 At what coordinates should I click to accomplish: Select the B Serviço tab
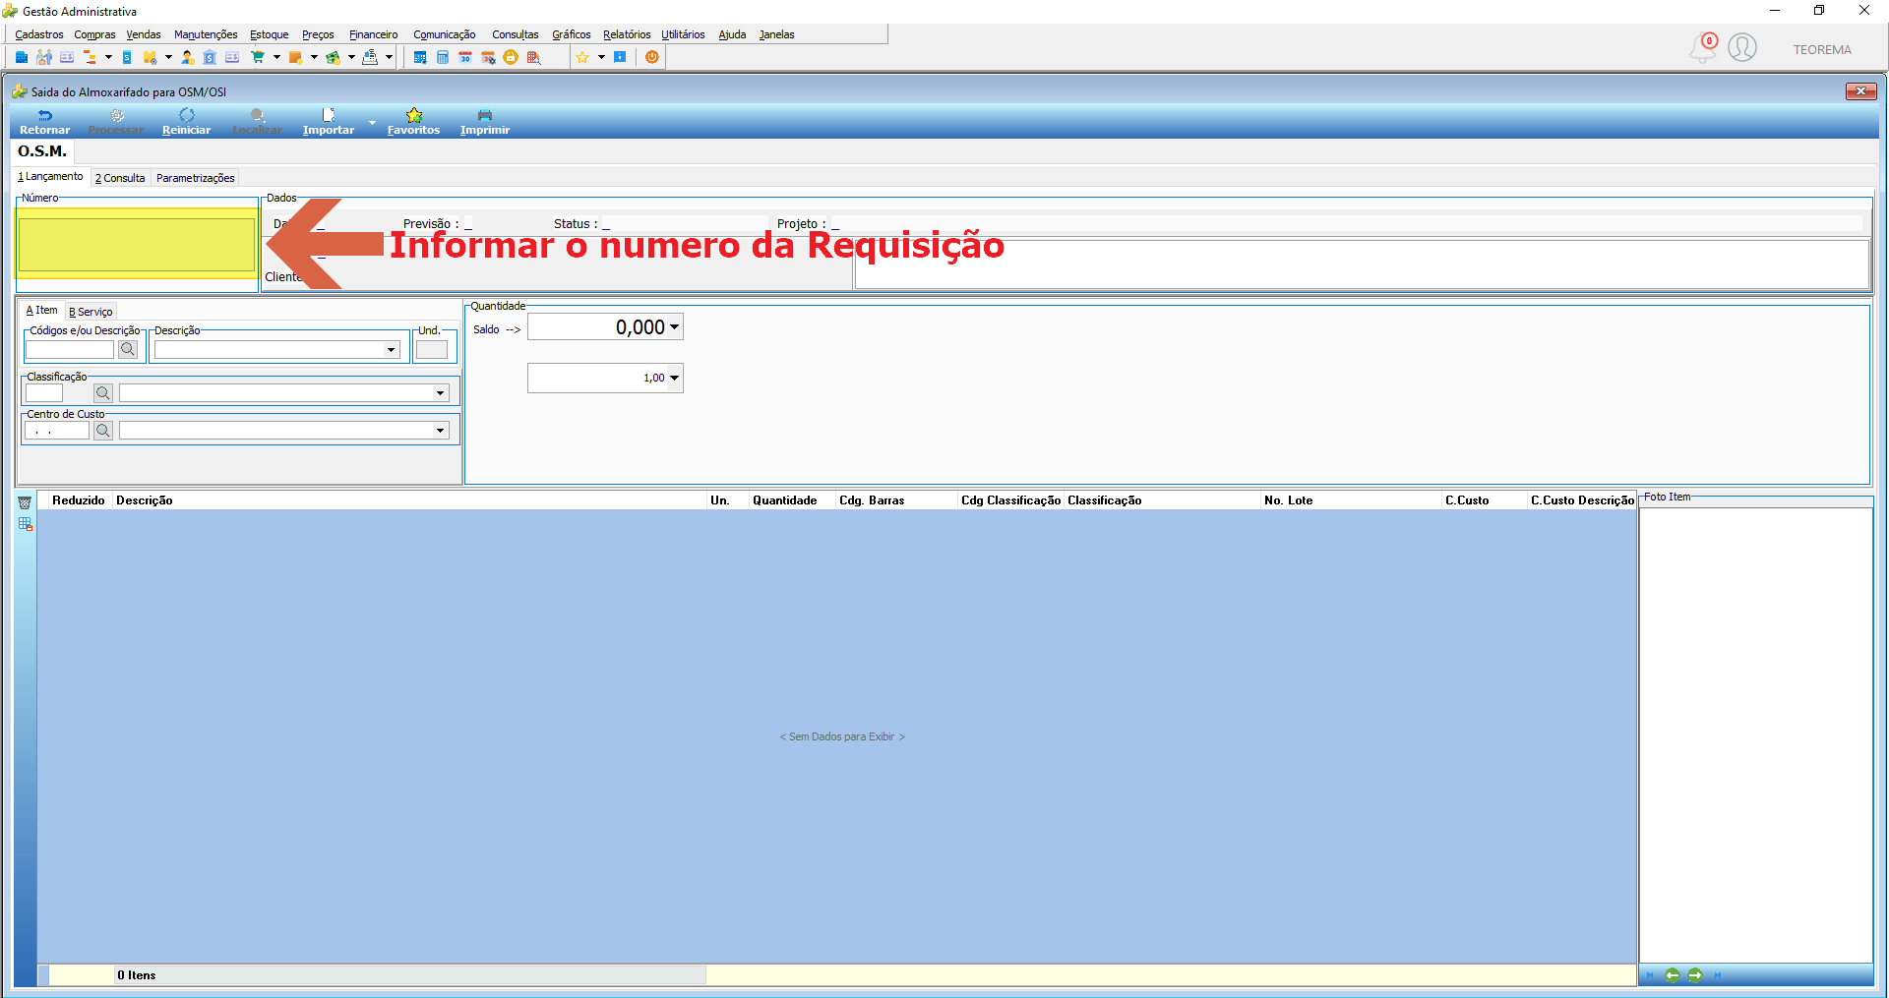91,312
